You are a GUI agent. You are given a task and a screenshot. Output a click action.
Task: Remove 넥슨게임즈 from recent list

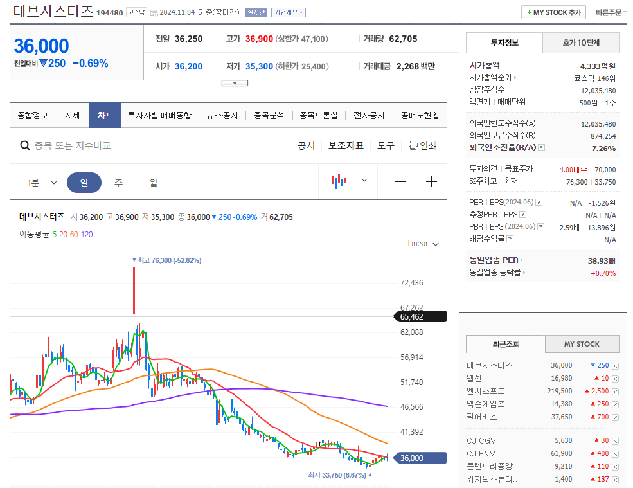point(615,405)
